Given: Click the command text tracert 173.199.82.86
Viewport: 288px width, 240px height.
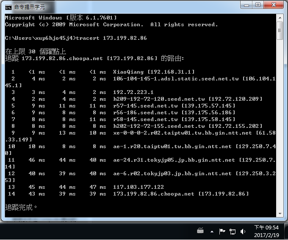Looking at the screenshot, I should click(111, 38).
